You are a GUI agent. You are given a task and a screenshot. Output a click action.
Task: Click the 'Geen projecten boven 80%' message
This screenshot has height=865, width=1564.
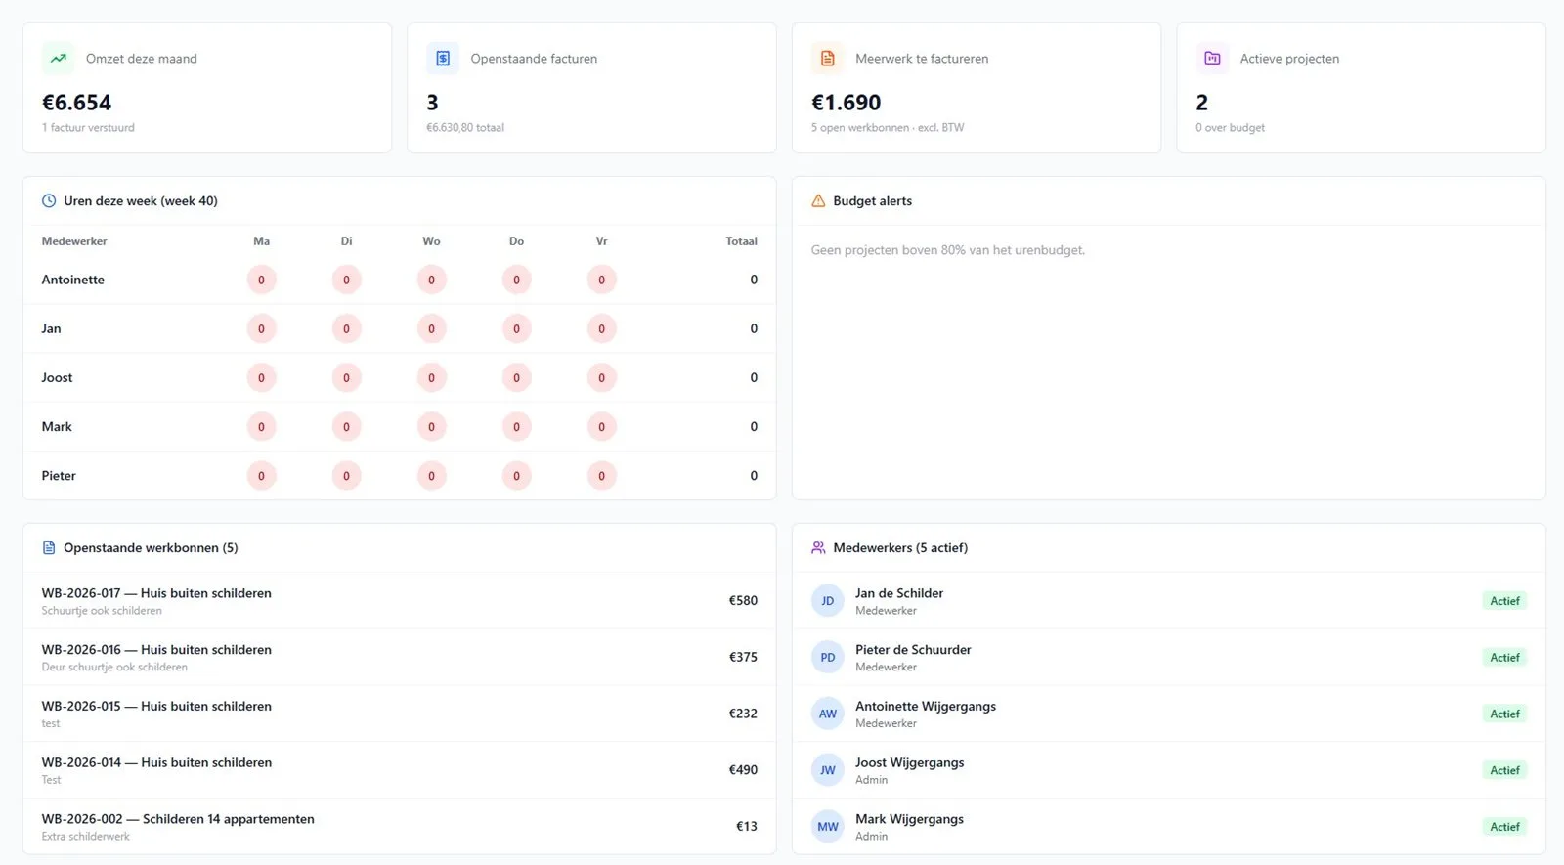[x=947, y=251]
